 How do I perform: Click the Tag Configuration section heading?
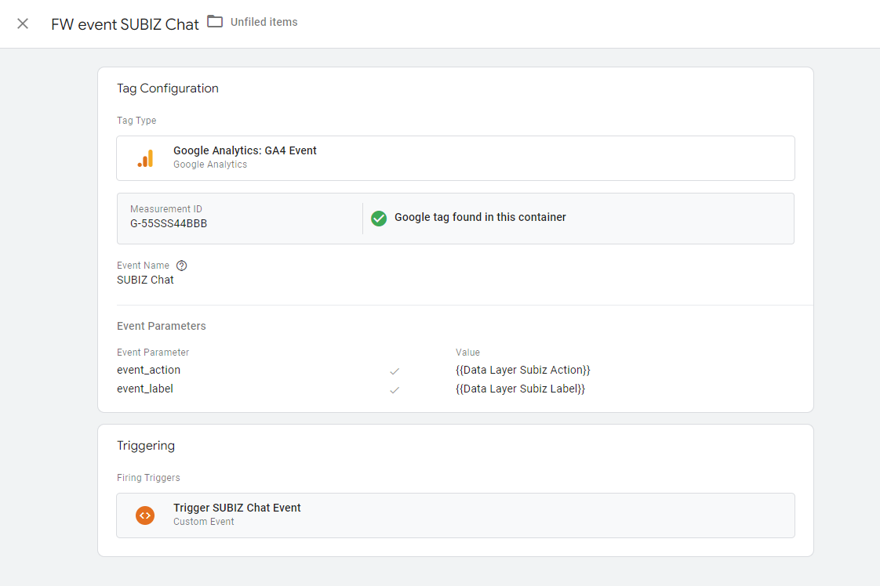coord(168,89)
